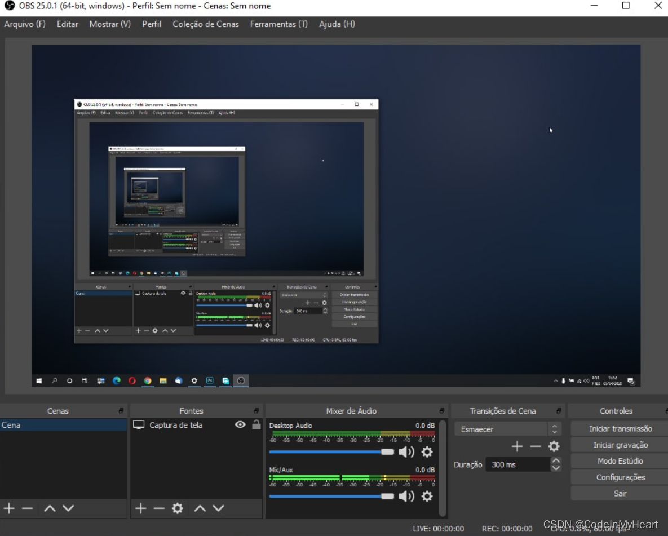Increase Duração with the up arrow
Screen dimensions: 668x536
[x=555, y=460]
